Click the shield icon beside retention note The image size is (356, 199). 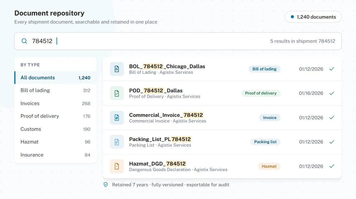(106, 185)
